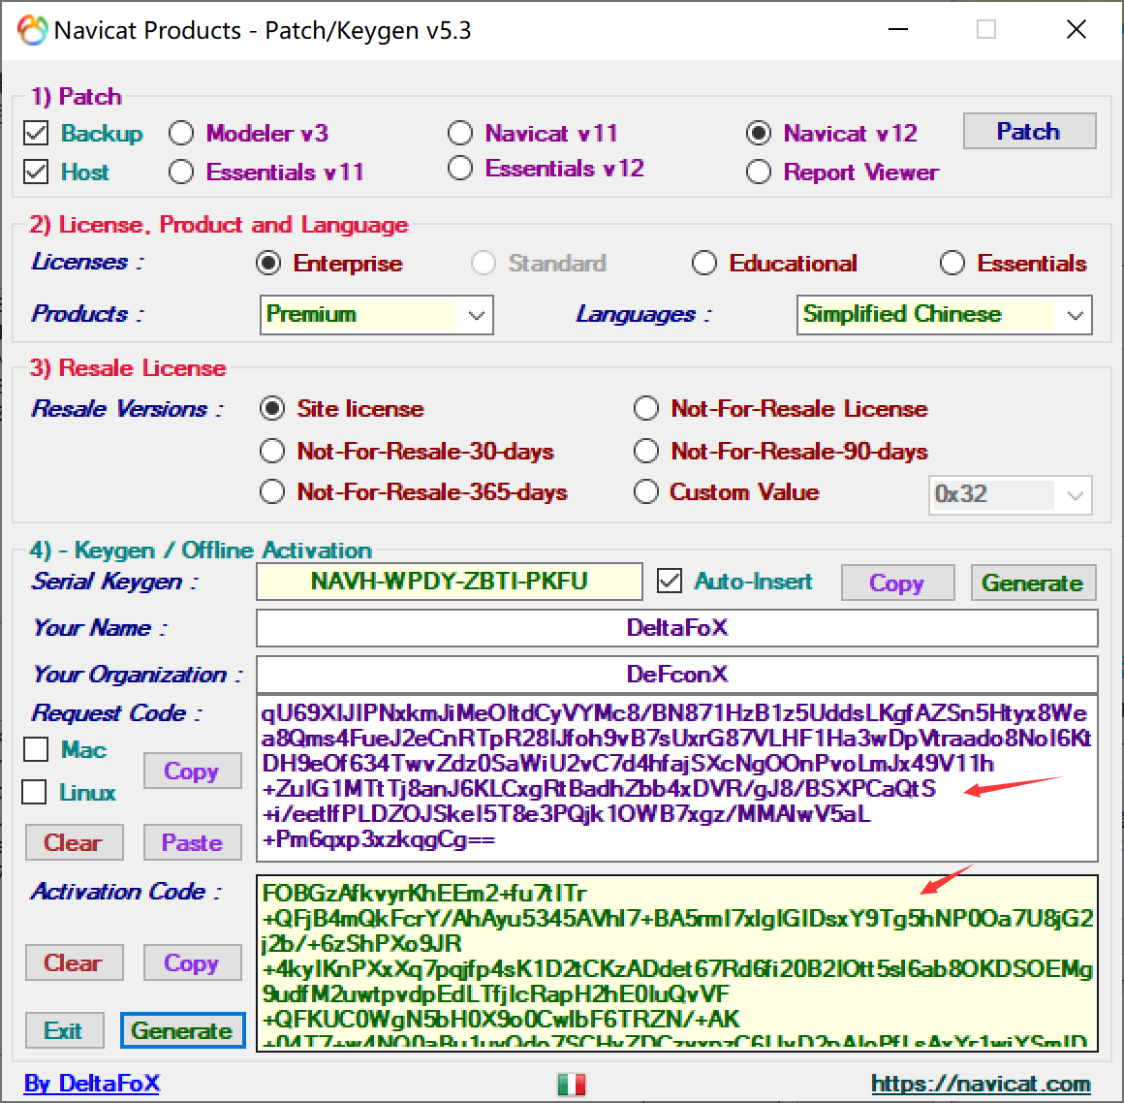Choose Educational license option

[703, 264]
